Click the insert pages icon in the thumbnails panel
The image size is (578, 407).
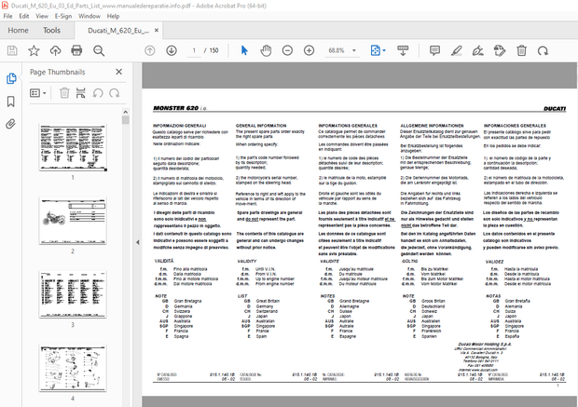[81, 93]
